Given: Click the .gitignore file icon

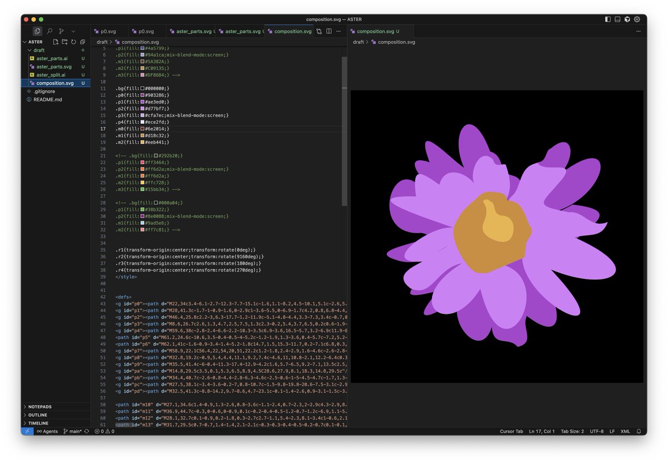Looking at the screenshot, I should (29, 91).
